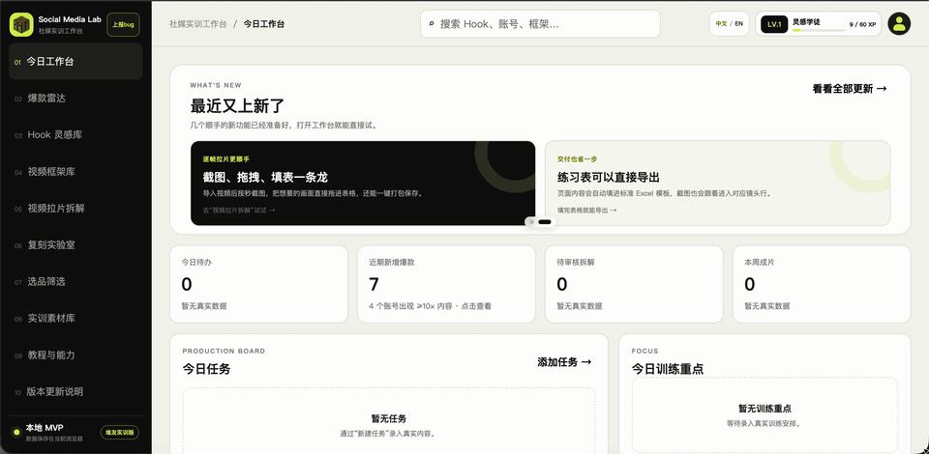This screenshot has width=929, height=454.
Task: Click the 9 / 60 XP text
Action: pos(862,24)
